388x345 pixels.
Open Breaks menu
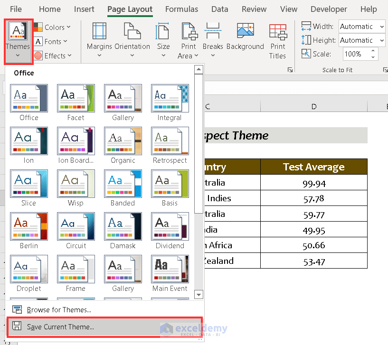coord(213,40)
